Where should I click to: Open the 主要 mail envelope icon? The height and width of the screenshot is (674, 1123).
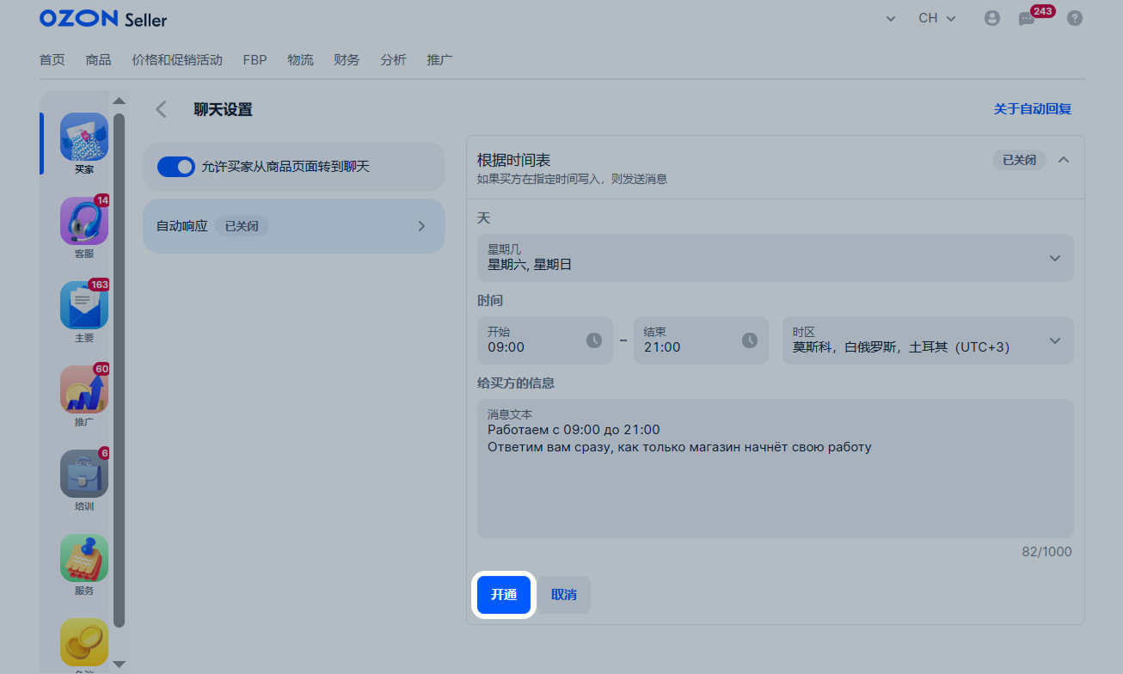(84, 305)
